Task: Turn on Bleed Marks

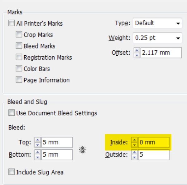Action: tap(19, 46)
